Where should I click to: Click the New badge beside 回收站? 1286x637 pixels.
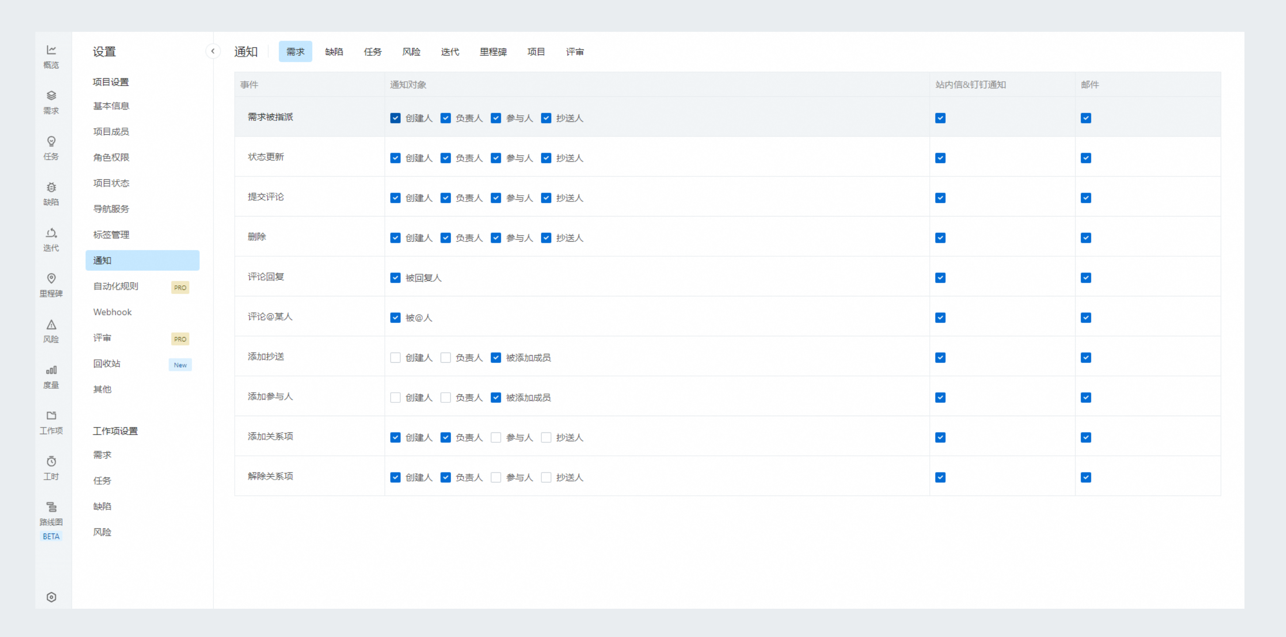tap(180, 365)
